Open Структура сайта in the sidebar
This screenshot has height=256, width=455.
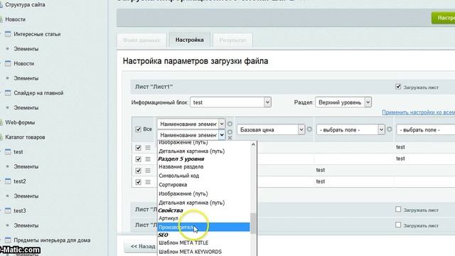(25, 5)
